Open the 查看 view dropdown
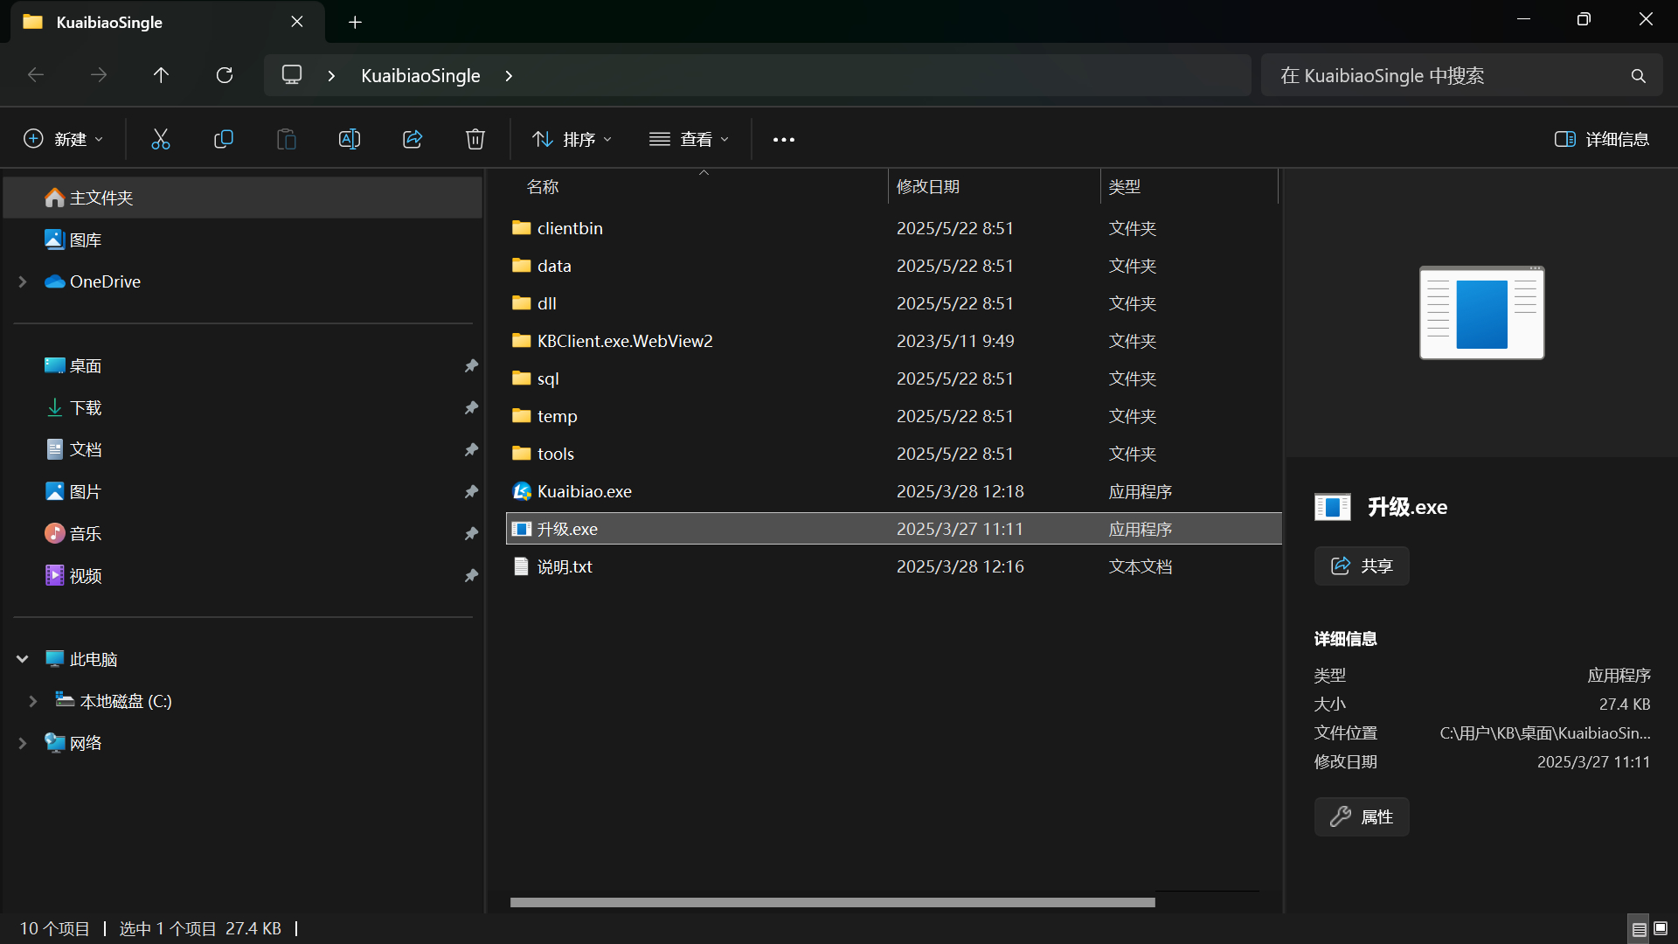The image size is (1678, 944). 690,139
